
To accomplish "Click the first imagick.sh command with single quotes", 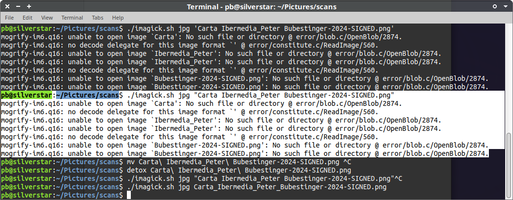I will click(x=261, y=28).
